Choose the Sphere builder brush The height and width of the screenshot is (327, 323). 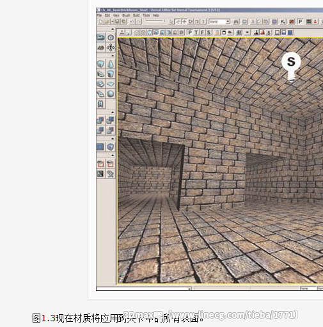click(111, 94)
